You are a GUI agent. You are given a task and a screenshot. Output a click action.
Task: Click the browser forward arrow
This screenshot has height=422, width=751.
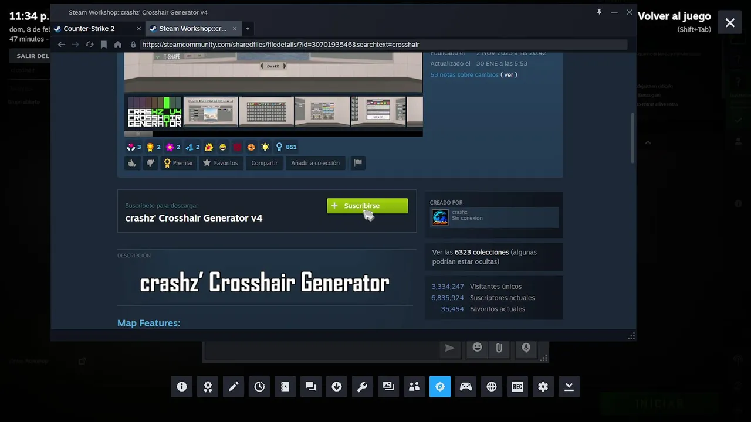(75, 45)
